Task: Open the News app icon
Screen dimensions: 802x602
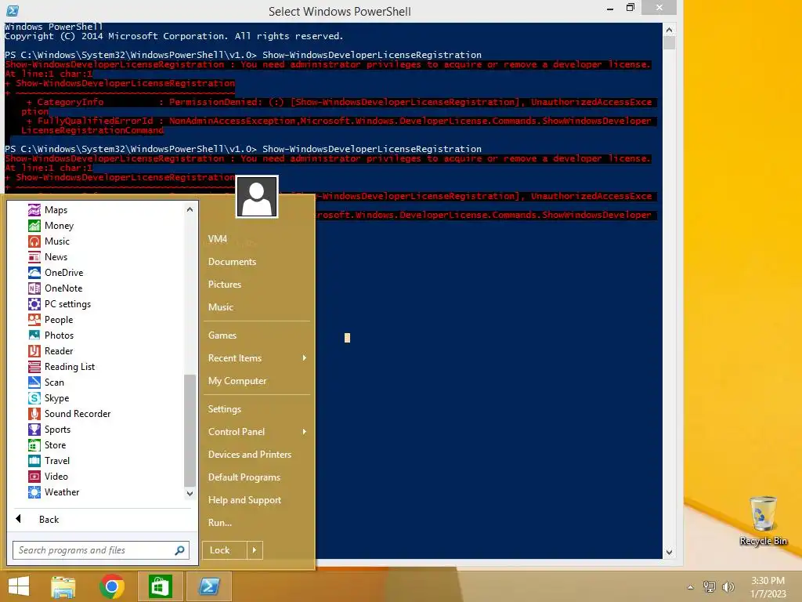Action: point(34,257)
